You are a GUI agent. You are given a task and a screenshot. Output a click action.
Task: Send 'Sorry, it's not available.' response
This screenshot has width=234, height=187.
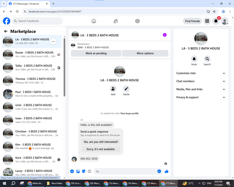(101, 149)
